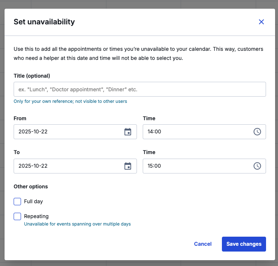278x266 pixels.
Task: Open the From date calendar picker icon
Action: [x=127, y=132]
